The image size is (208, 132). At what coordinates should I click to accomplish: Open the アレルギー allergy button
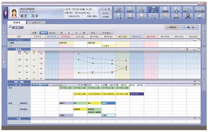tap(105, 13)
